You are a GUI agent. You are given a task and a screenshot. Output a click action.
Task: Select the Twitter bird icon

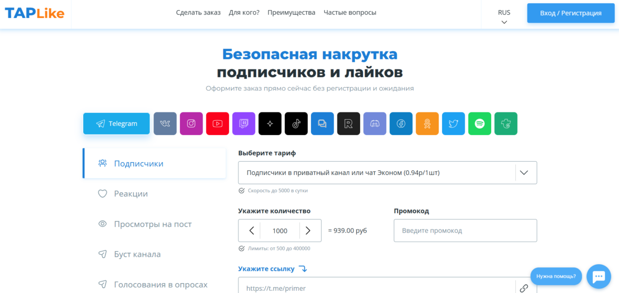pos(454,124)
